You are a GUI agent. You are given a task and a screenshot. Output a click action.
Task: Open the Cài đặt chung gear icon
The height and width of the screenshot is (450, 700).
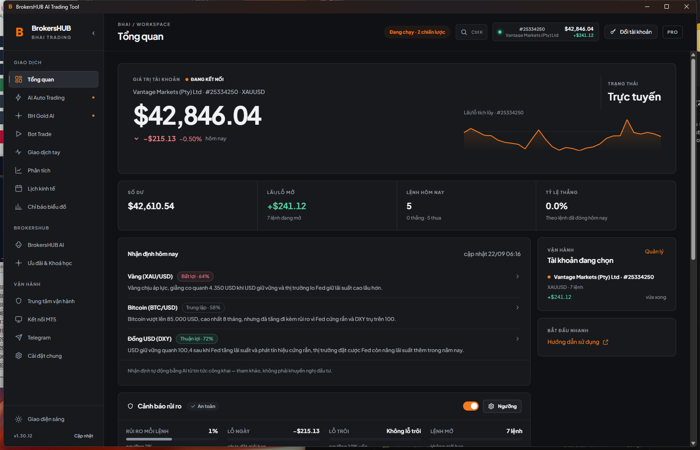(x=19, y=356)
